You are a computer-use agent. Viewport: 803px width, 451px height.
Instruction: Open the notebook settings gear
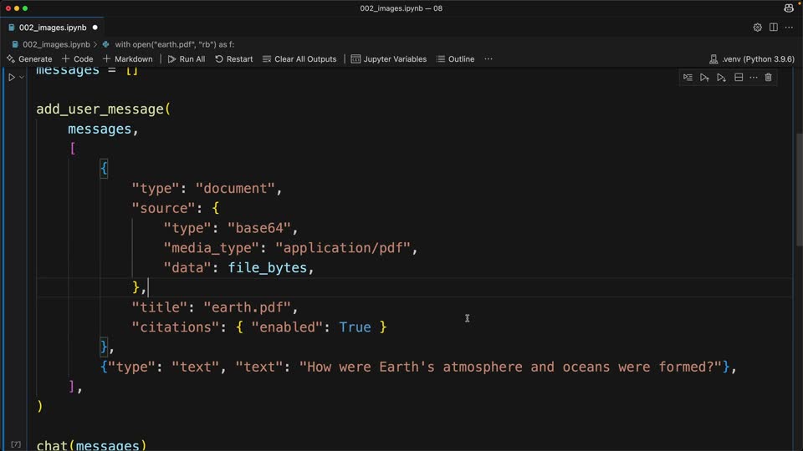758,28
